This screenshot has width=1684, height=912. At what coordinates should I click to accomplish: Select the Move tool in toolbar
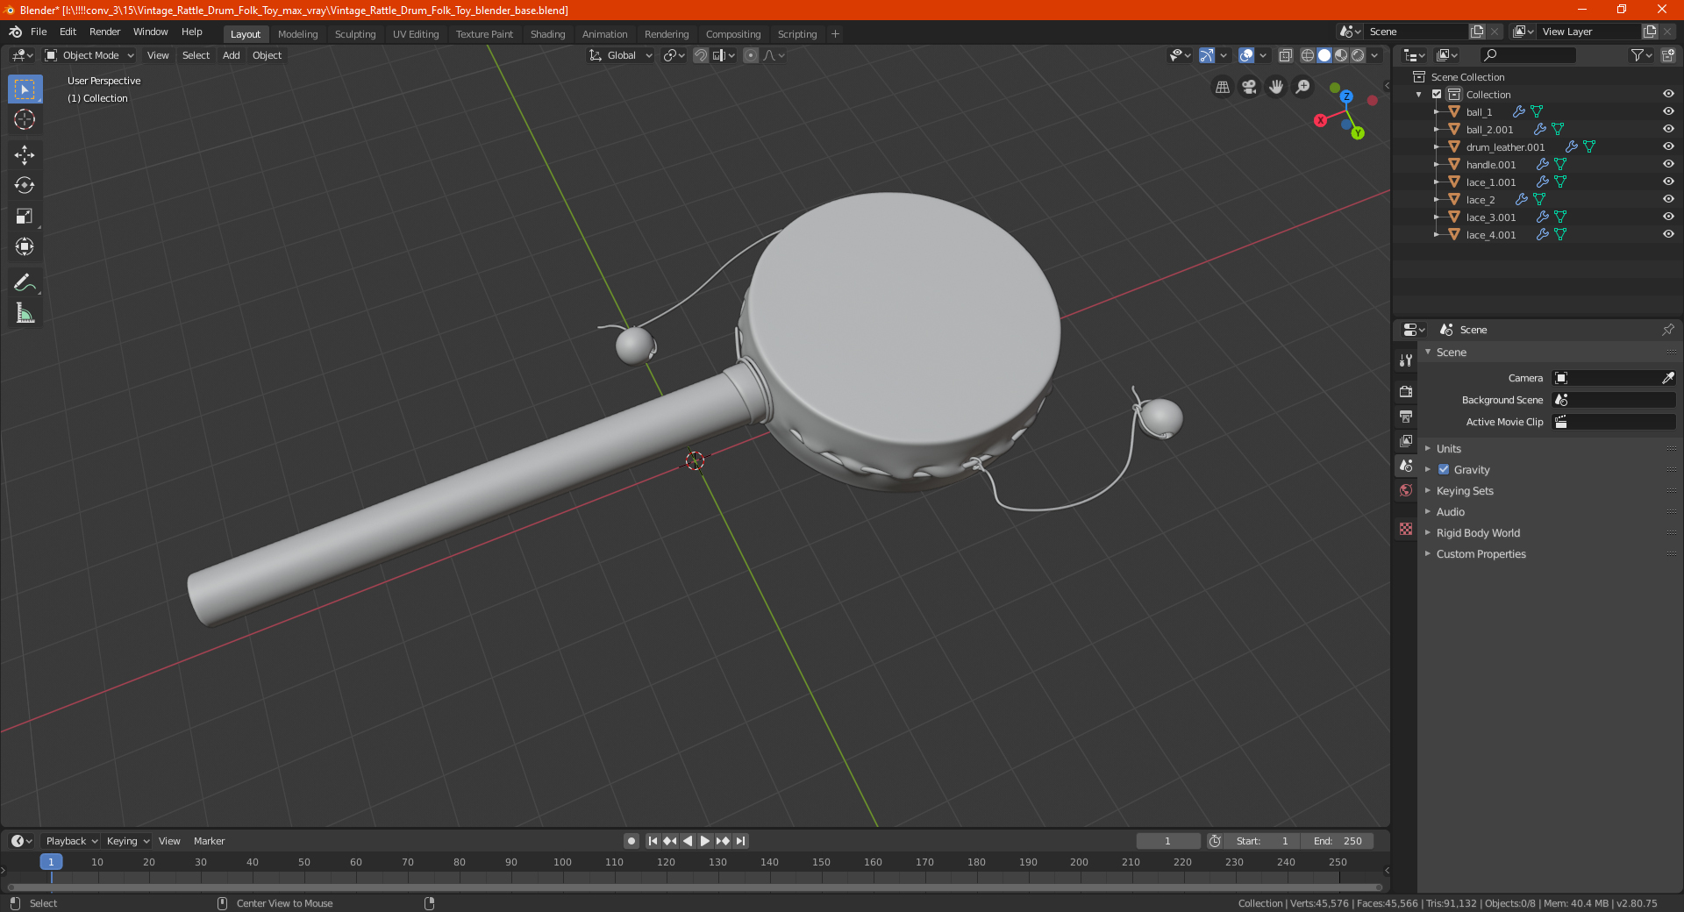click(x=25, y=155)
